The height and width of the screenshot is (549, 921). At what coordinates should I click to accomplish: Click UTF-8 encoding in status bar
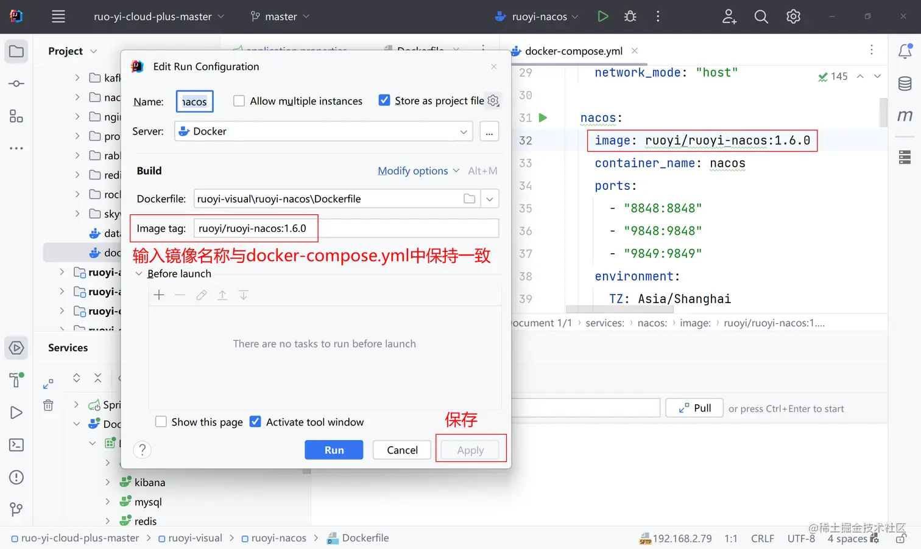(801, 539)
